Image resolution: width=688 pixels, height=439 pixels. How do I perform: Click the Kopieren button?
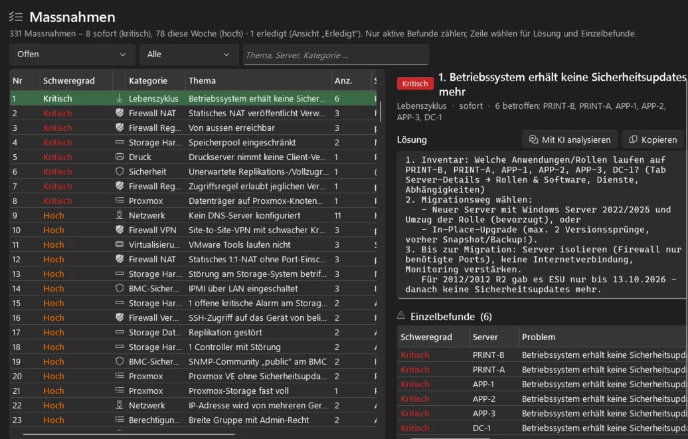coord(653,139)
